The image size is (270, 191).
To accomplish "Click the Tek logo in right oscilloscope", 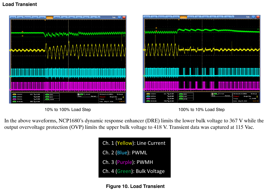I will 248,17.
